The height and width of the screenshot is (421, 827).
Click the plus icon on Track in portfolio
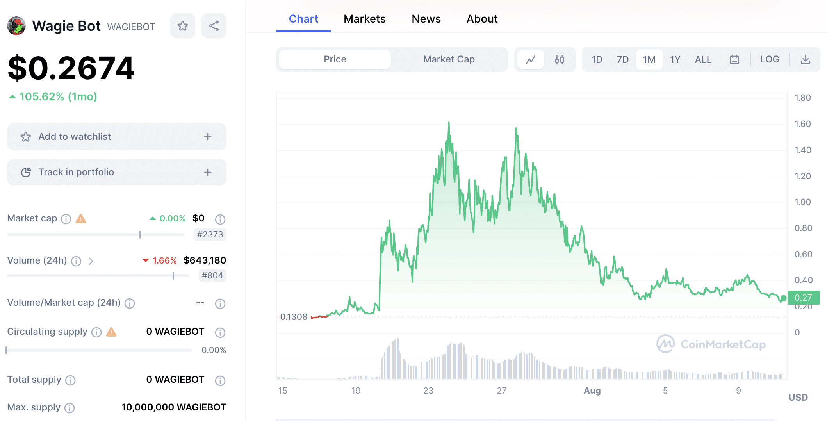[208, 172]
